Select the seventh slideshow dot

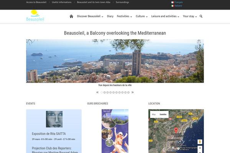(x=119, y=93)
